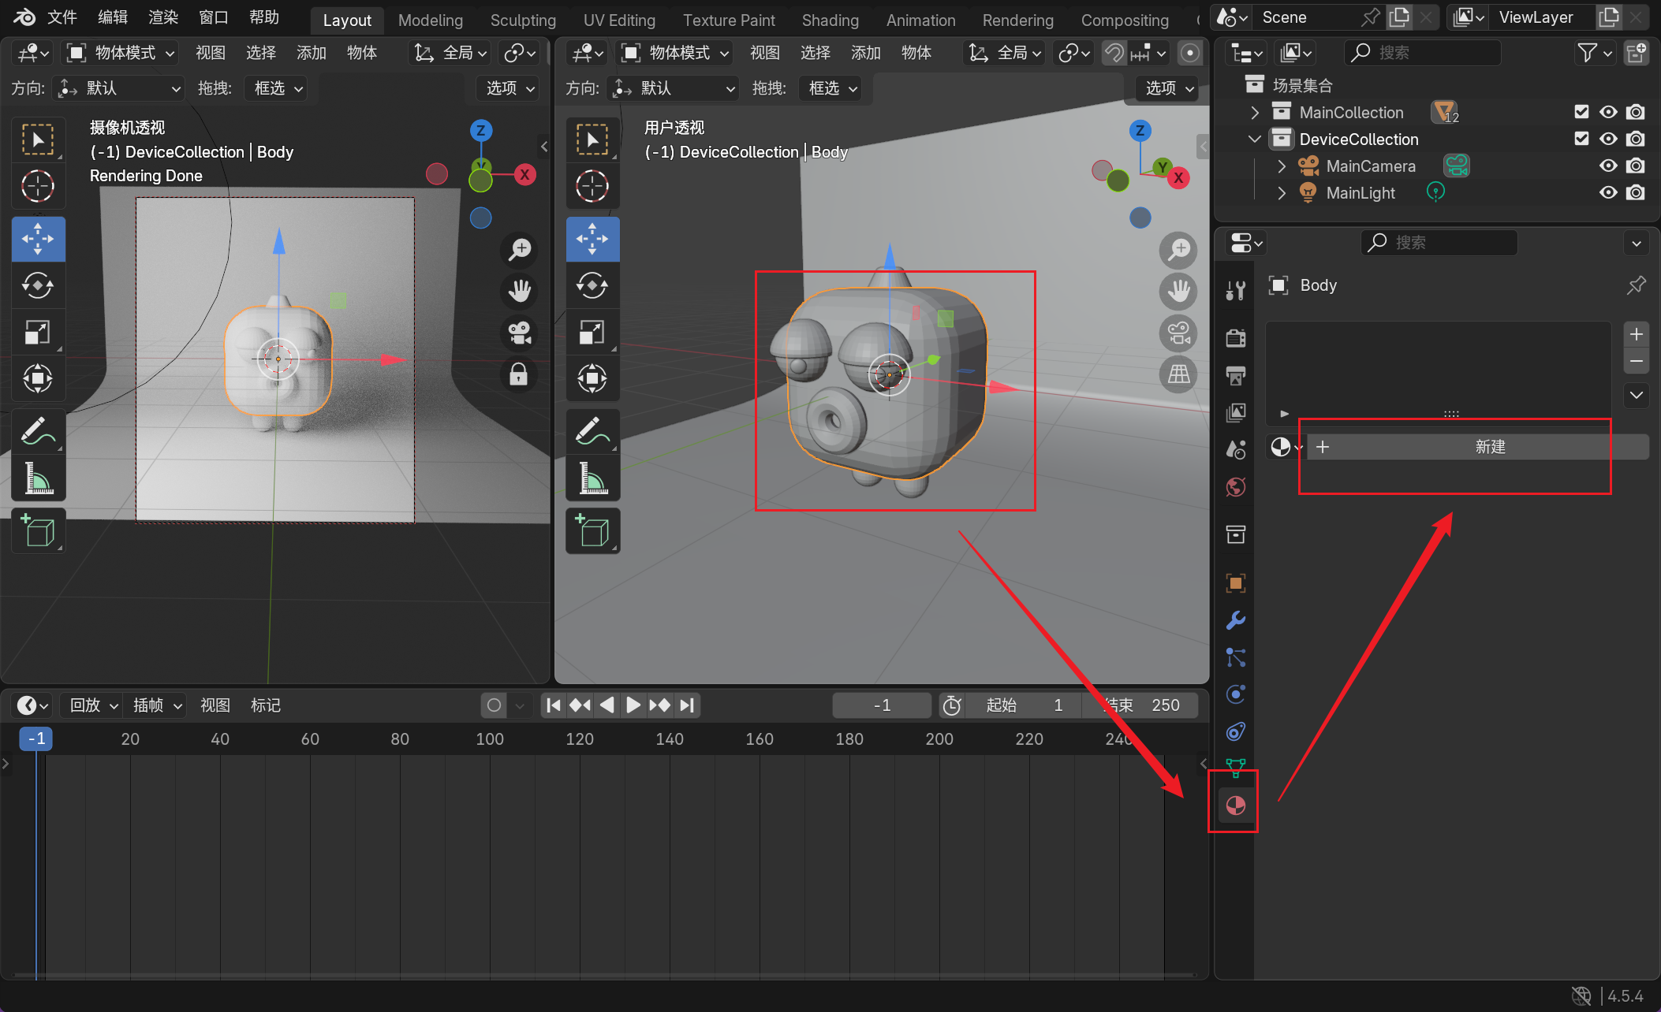Viewport: 1661px width, 1012px height.
Task: Open the 回放 playback dropdown
Action: 93,705
